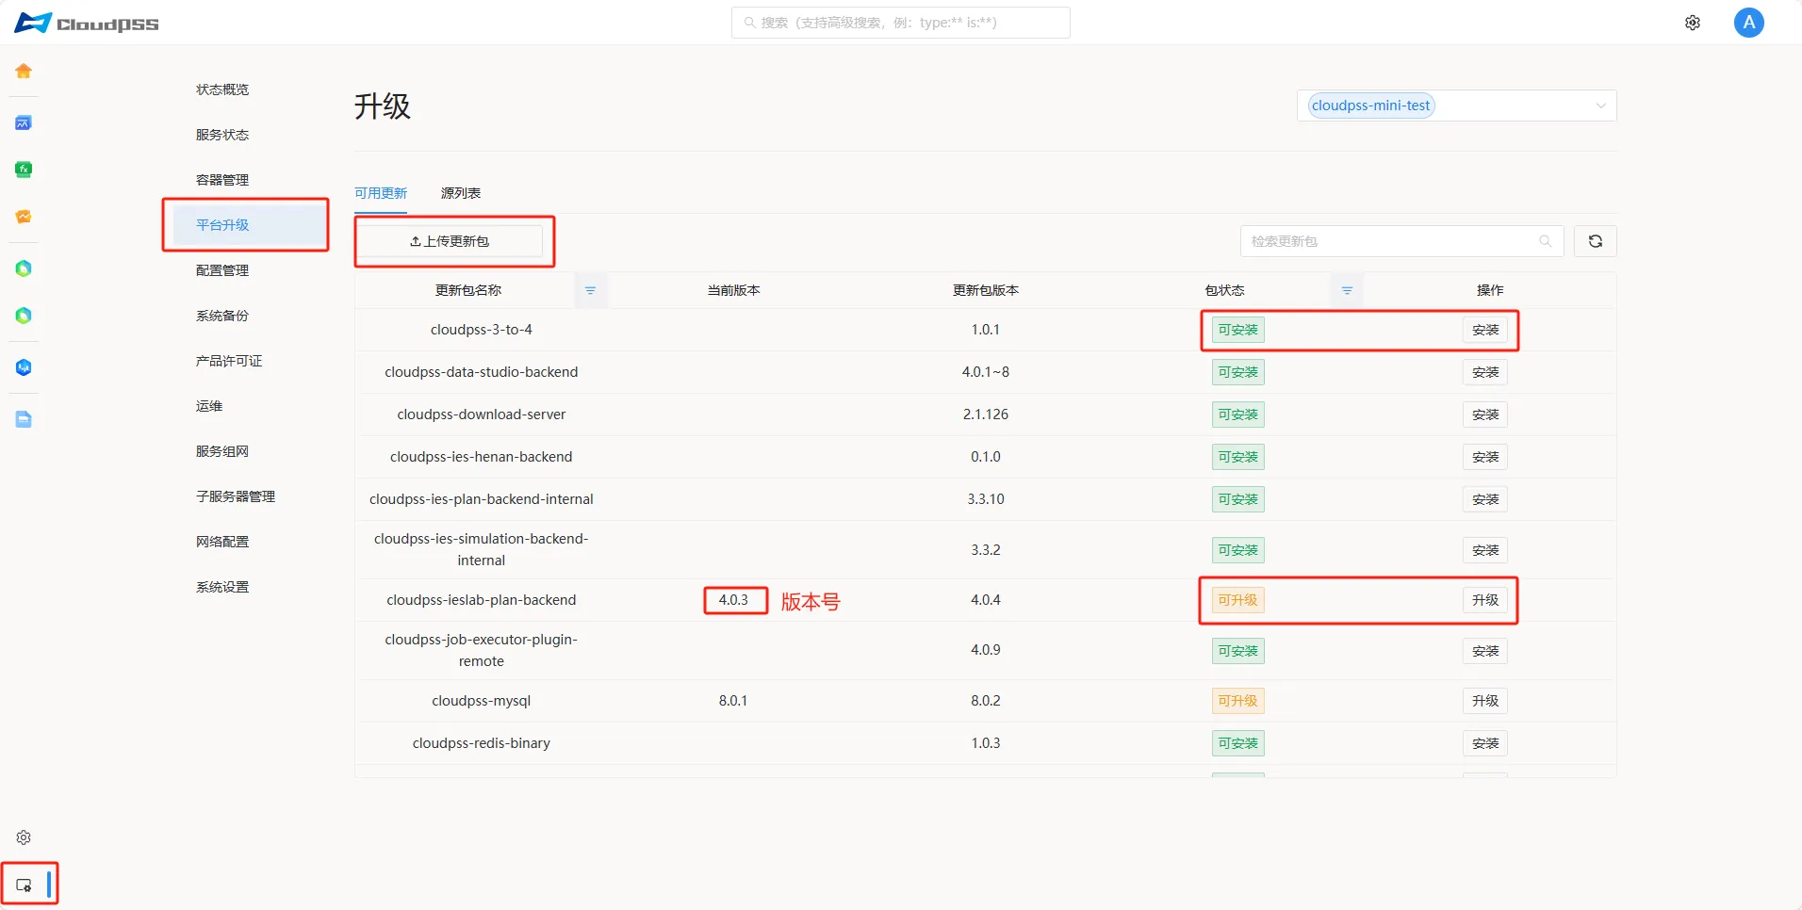Upgrade cloudpss-mysql via 升级 button
Screen dimensions: 1802x910
pyautogui.click(x=1485, y=701)
